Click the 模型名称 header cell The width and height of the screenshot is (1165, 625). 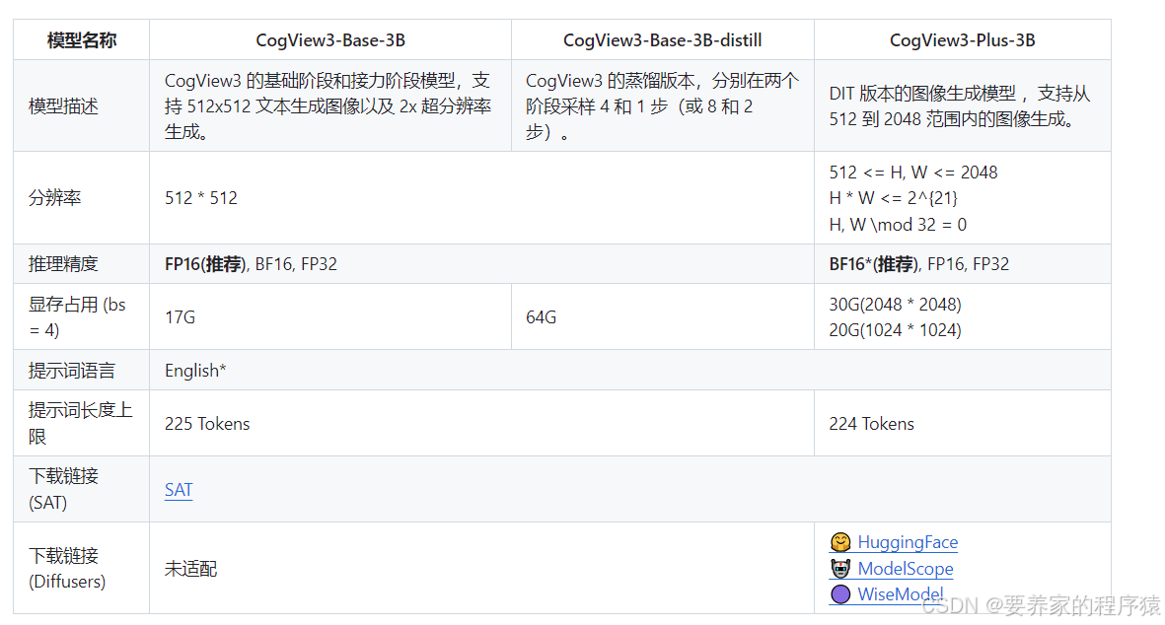coord(82,40)
